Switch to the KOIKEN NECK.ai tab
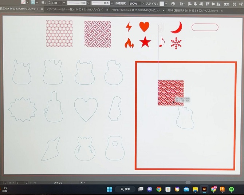The image size is (244, 195). pos(135,10)
